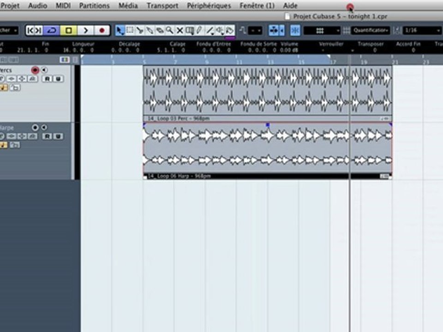Click Percs track equalizer state icon
Image resolution: width=443 pixels, height=332 pixels.
22,79
